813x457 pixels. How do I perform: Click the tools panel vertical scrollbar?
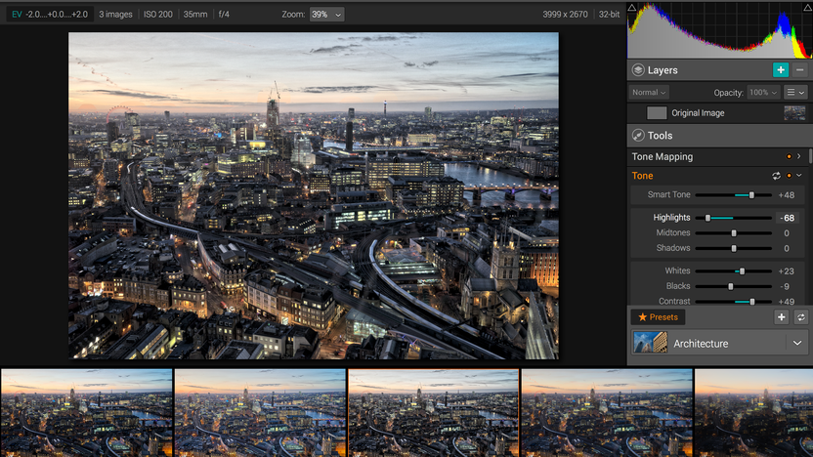(x=811, y=156)
